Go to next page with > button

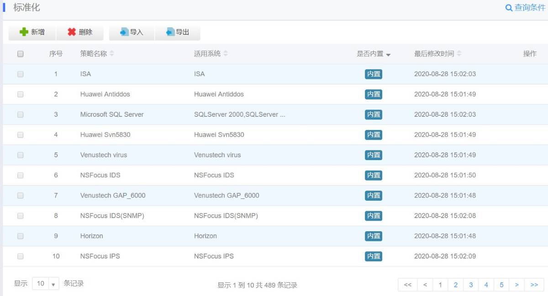pos(516,285)
